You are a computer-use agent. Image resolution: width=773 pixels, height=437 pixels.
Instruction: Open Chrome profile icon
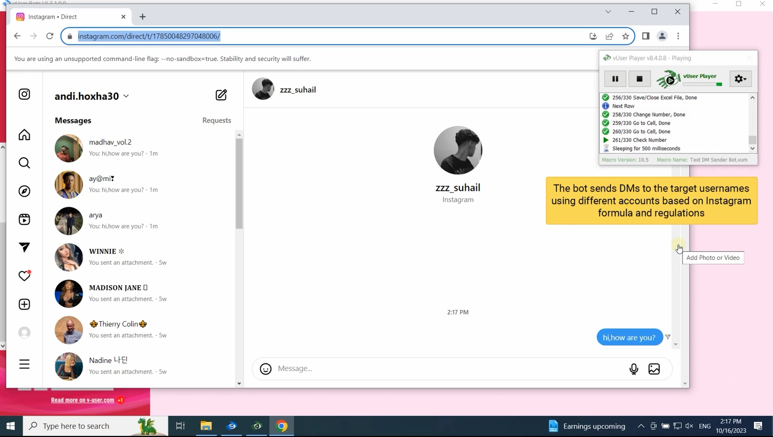point(662,36)
